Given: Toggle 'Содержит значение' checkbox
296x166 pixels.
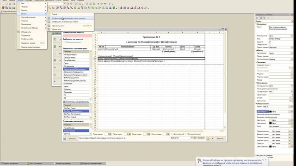Looking at the screenshot, I should click(270, 65).
